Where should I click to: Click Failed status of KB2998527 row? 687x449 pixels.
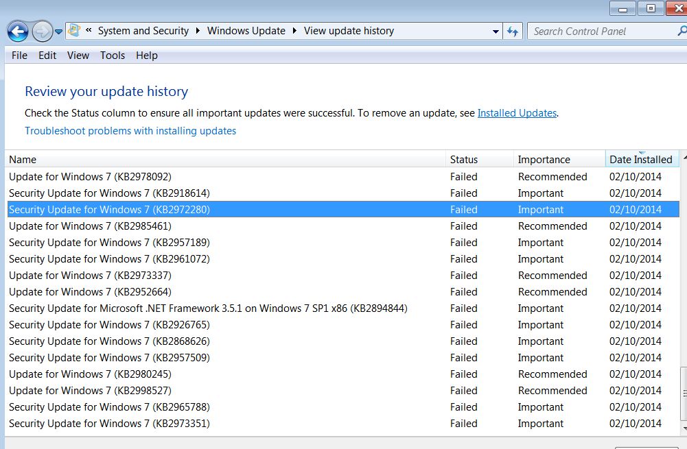tap(463, 391)
